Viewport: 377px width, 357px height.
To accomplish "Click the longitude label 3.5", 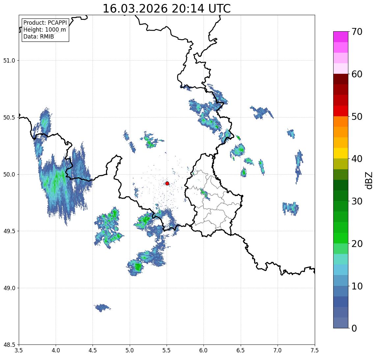I will coord(19,350).
